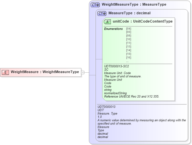
Task: Select enumeration value [13]
Action: point(129,47)
